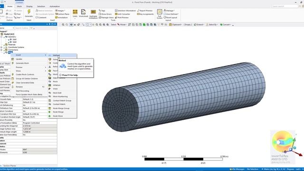Open the Convert dropdown
Image resolution: width=304 pixels, height=171 pixels.
pos(225,25)
